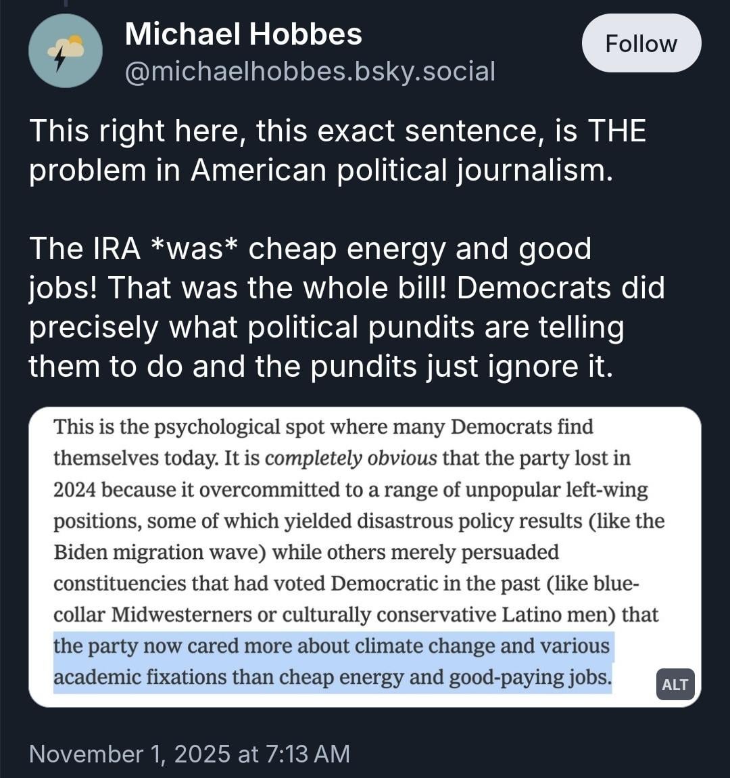Viewport: 730px width, 778px height.
Task: Open the Michael Hobbes display name link
Action: 243,34
